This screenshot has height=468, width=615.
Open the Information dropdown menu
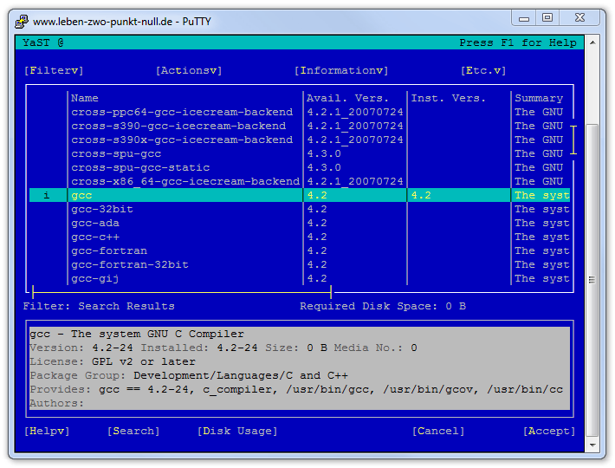(341, 70)
